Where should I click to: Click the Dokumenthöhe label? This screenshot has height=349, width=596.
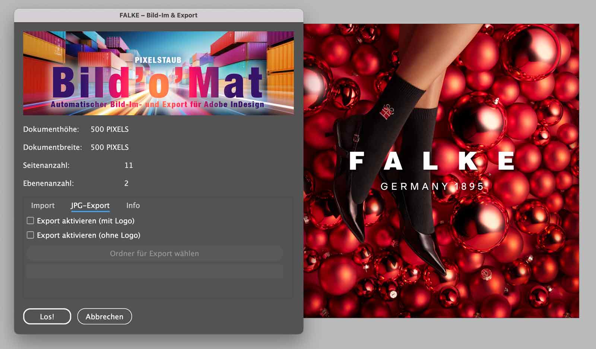(51, 129)
